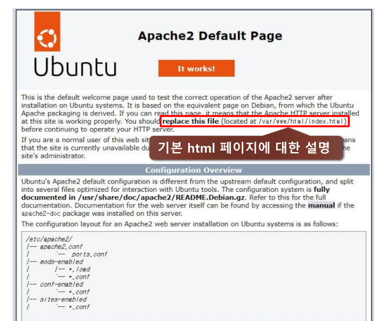Select the 'apache2.conf' tree line

pyautogui.click(x=55, y=247)
